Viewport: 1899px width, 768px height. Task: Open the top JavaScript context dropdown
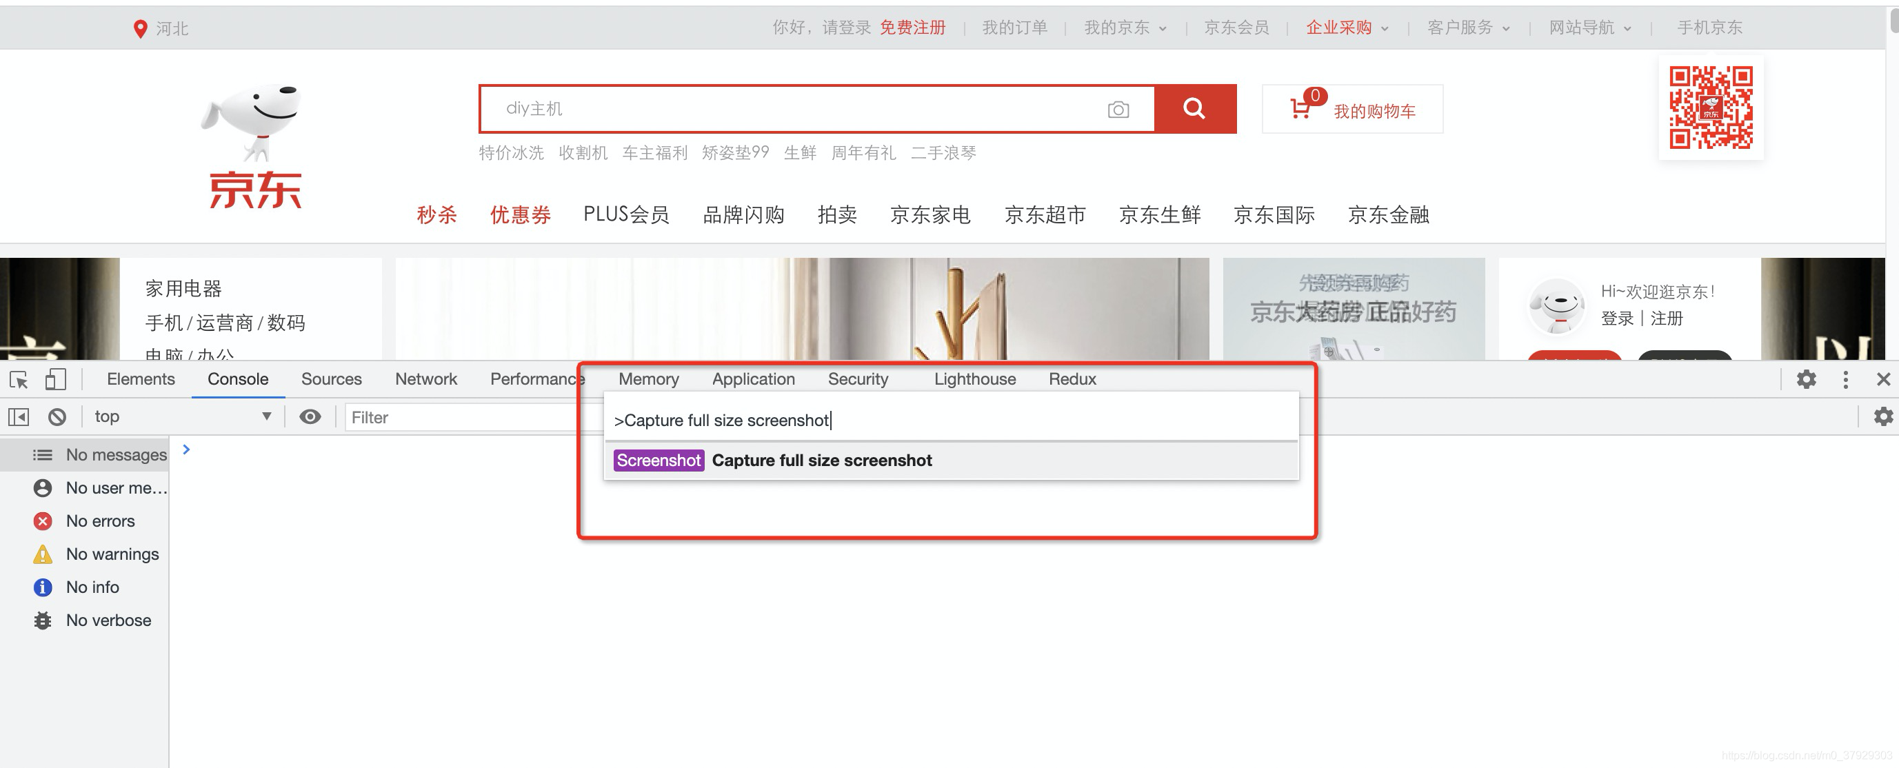point(181,417)
